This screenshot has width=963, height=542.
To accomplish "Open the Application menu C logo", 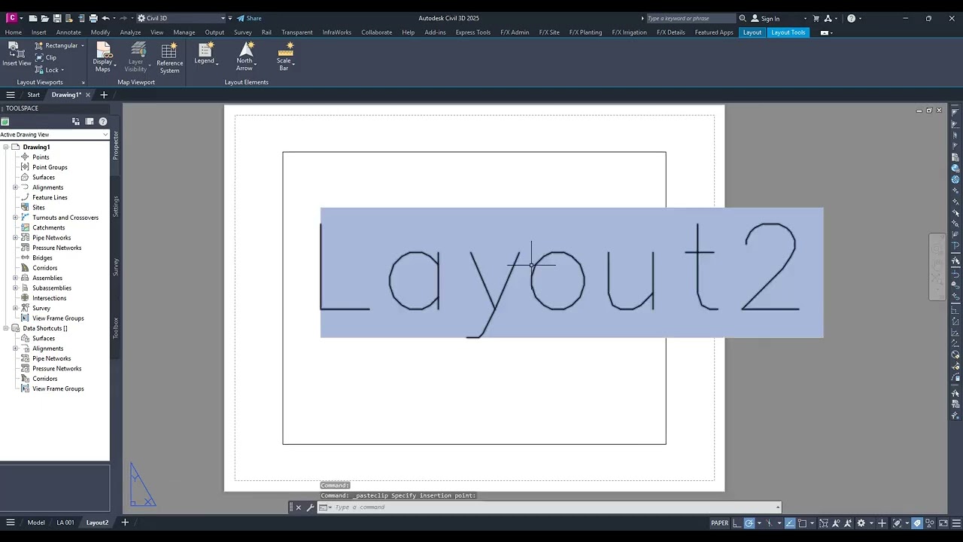I will pyautogui.click(x=11, y=18).
